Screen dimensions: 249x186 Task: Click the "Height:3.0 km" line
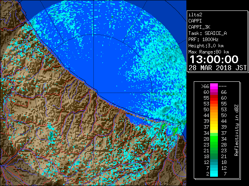[x=206, y=46]
